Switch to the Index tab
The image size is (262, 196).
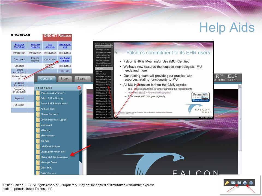coord(65,79)
